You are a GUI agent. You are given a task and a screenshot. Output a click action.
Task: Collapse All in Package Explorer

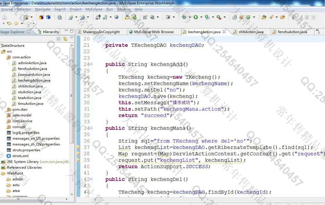point(59,39)
